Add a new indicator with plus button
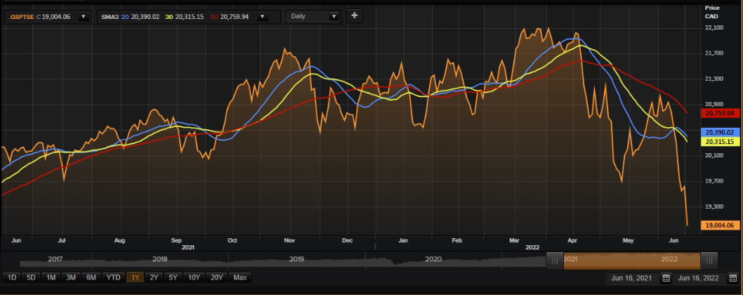743x295 pixels. (355, 15)
